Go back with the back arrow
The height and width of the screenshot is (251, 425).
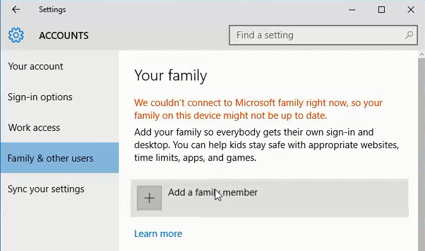tap(16, 10)
